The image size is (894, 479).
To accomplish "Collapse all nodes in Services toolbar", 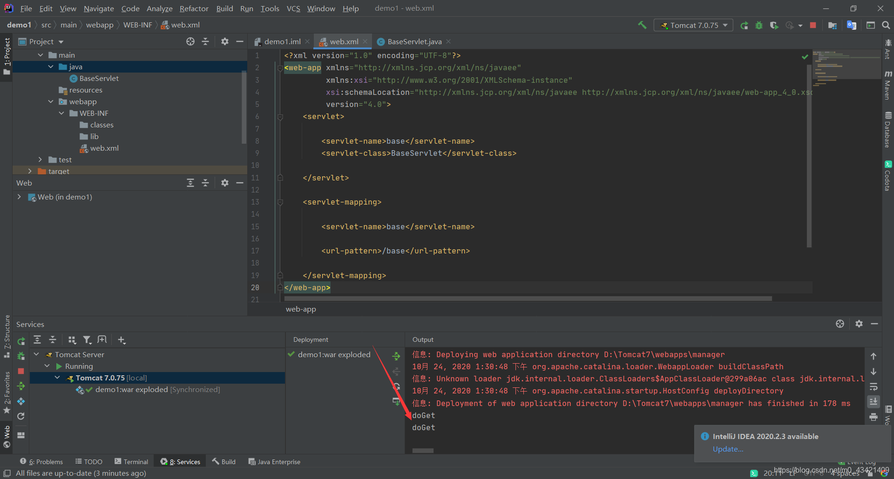I will [53, 340].
